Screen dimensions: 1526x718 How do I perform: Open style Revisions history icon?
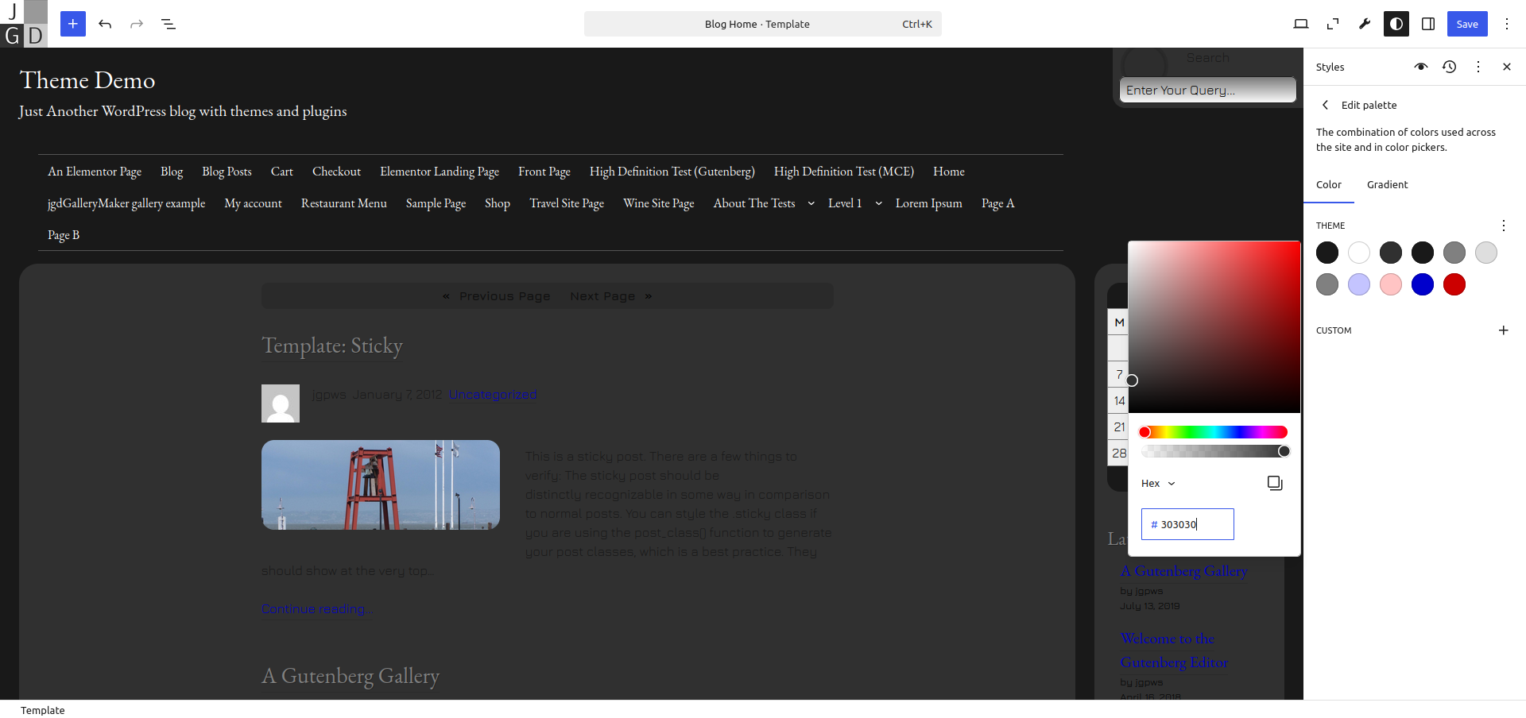1450,67
